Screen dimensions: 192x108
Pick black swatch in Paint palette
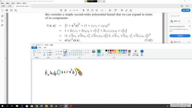click(106, 50)
